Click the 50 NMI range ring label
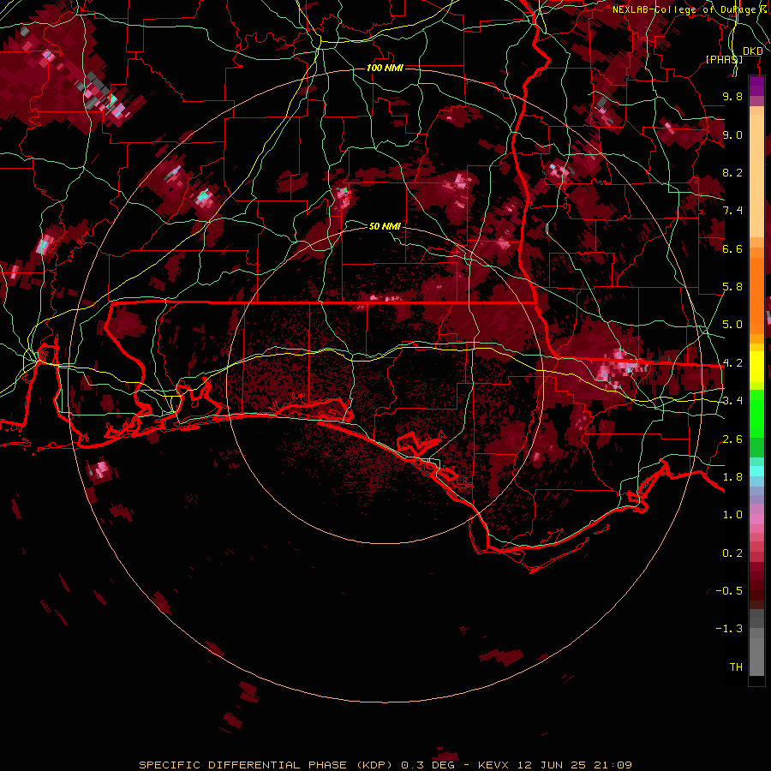This screenshot has width=771, height=771. (x=385, y=226)
